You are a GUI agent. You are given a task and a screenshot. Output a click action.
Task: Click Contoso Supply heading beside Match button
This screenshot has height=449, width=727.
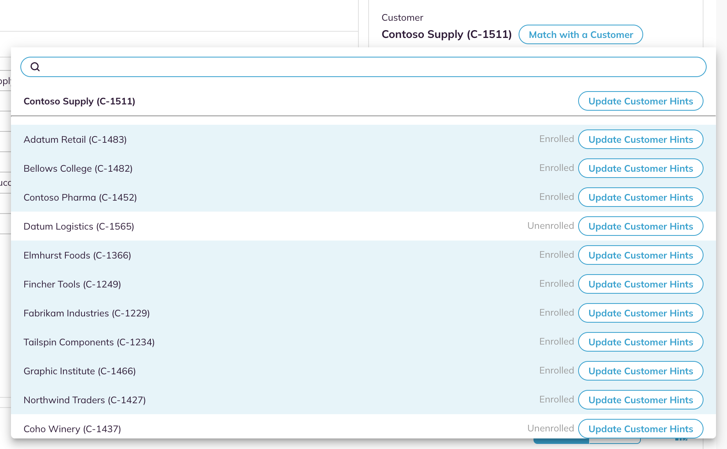[447, 34]
